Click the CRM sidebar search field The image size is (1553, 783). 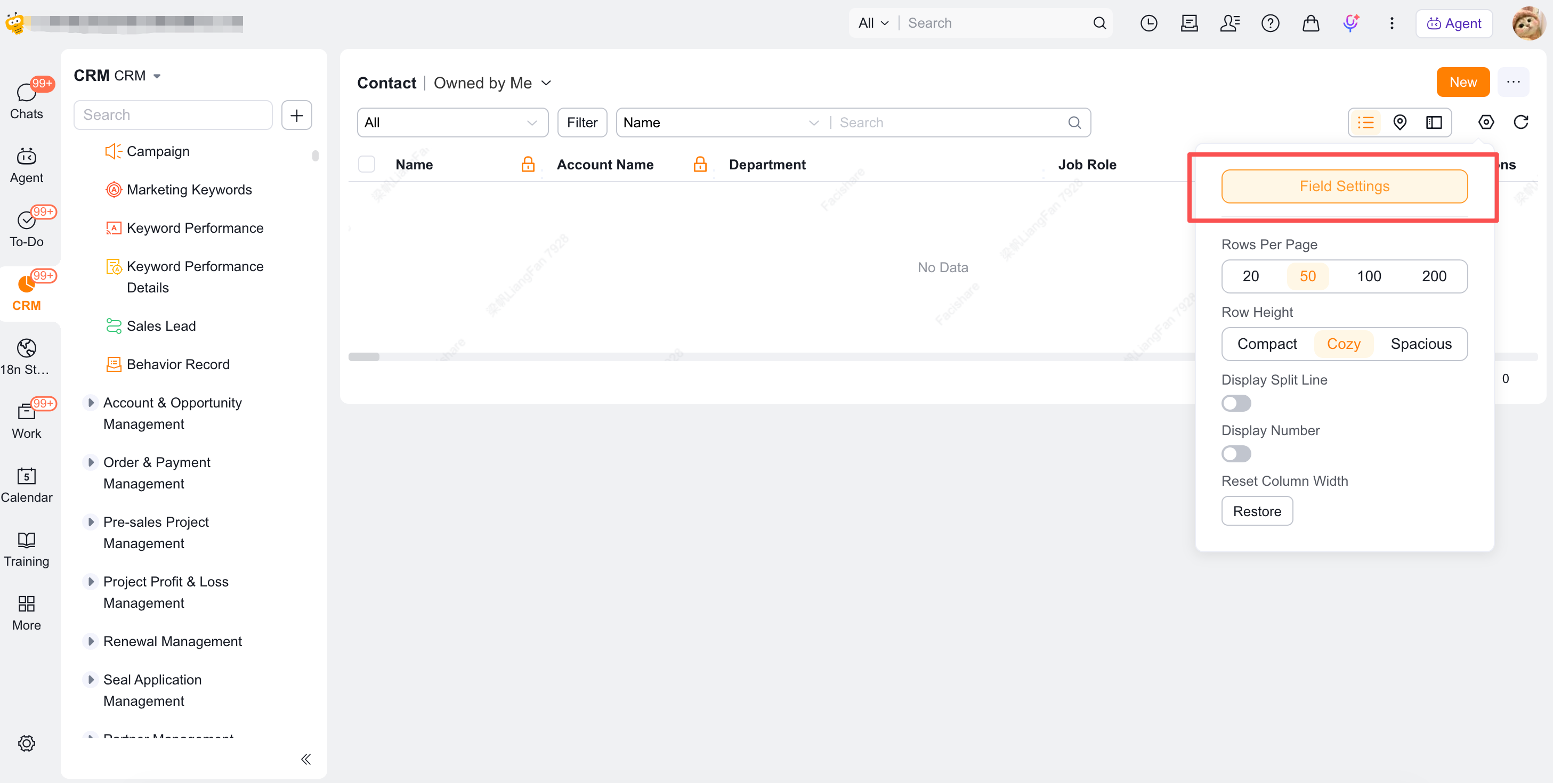[x=173, y=115]
